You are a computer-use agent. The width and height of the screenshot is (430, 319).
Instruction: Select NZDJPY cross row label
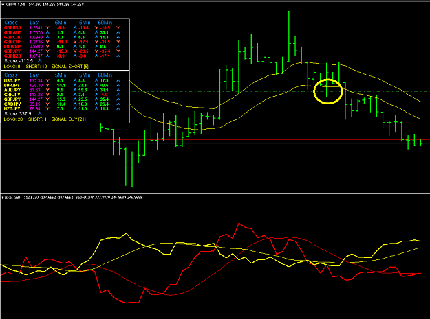(x=12, y=108)
